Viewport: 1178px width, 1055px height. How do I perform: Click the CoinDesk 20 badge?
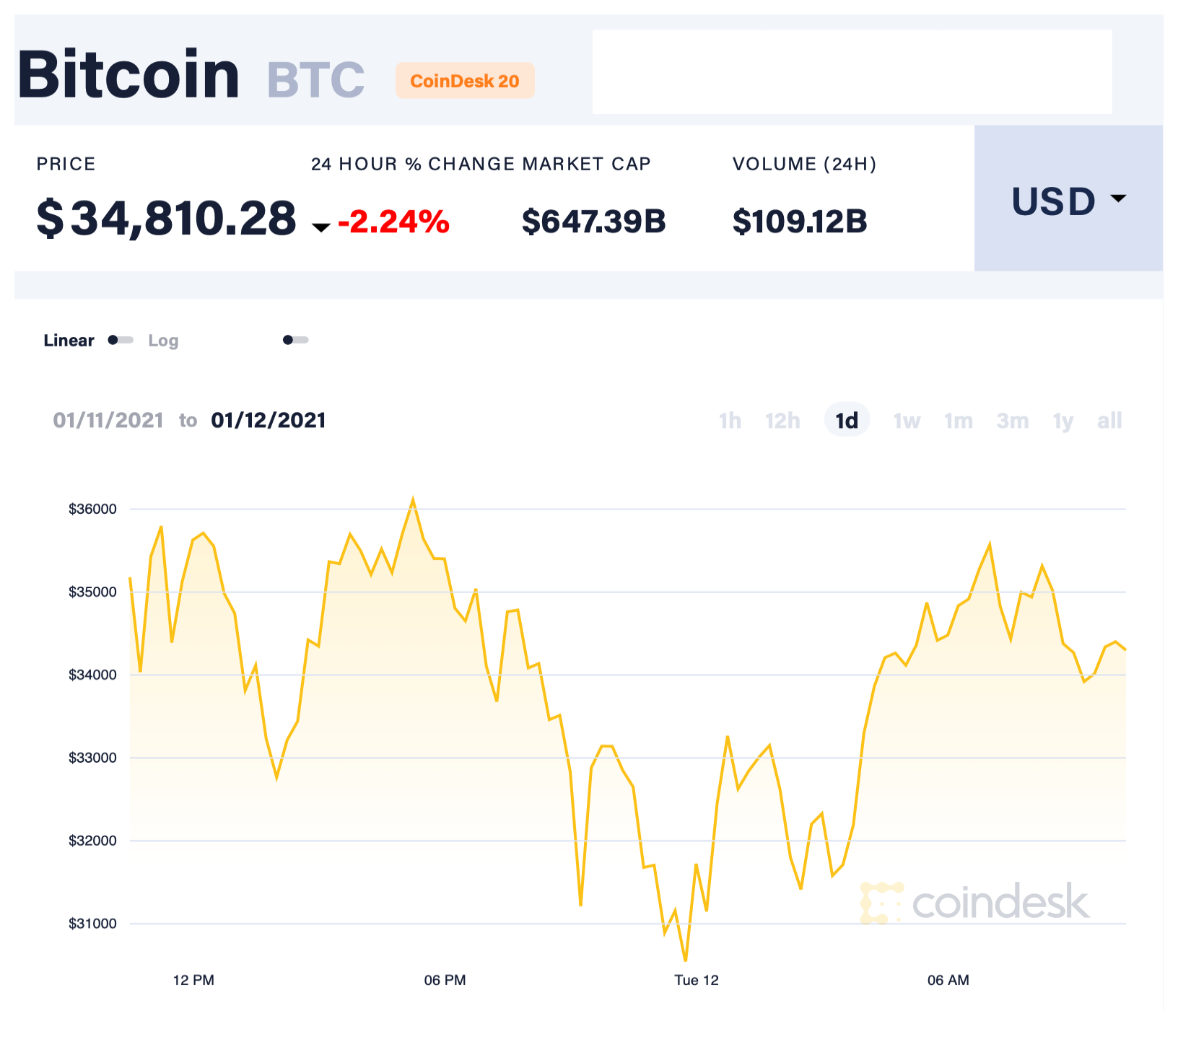click(464, 81)
